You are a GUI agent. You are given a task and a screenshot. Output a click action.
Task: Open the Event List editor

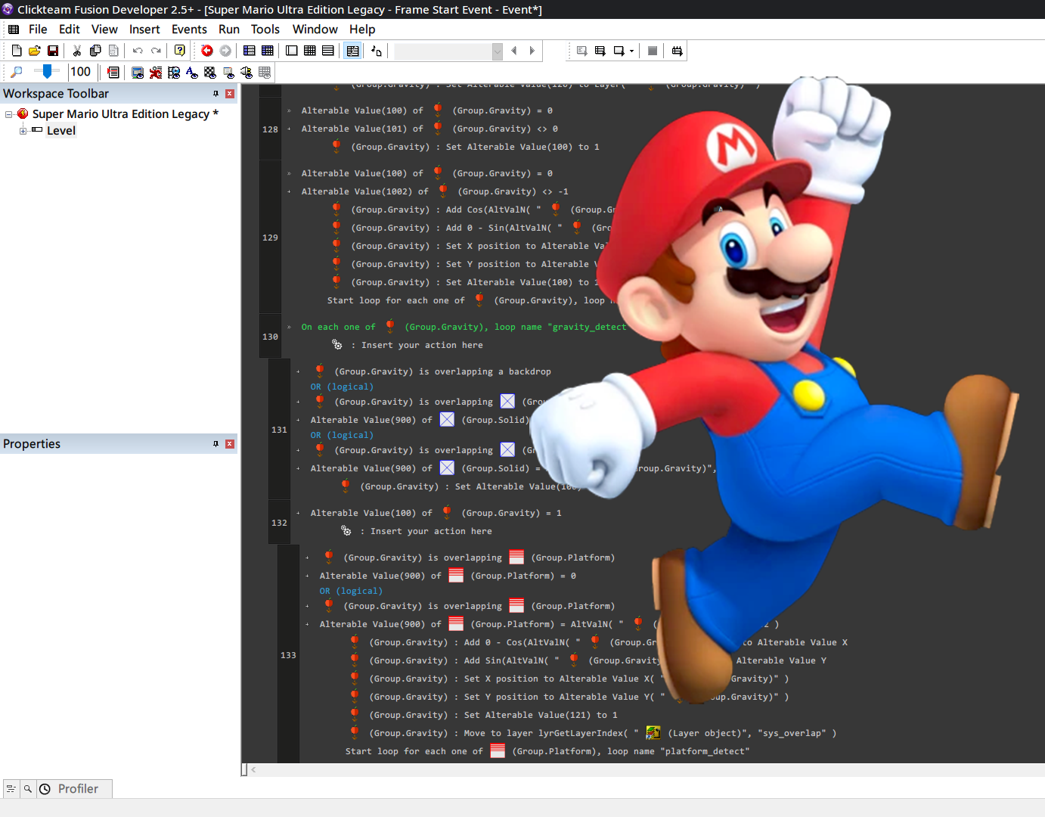[x=327, y=51]
